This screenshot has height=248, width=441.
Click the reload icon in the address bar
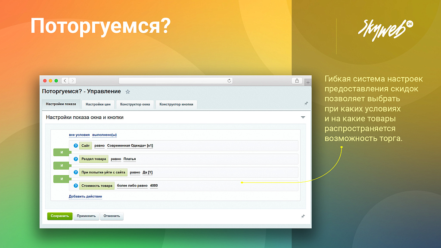click(229, 81)
